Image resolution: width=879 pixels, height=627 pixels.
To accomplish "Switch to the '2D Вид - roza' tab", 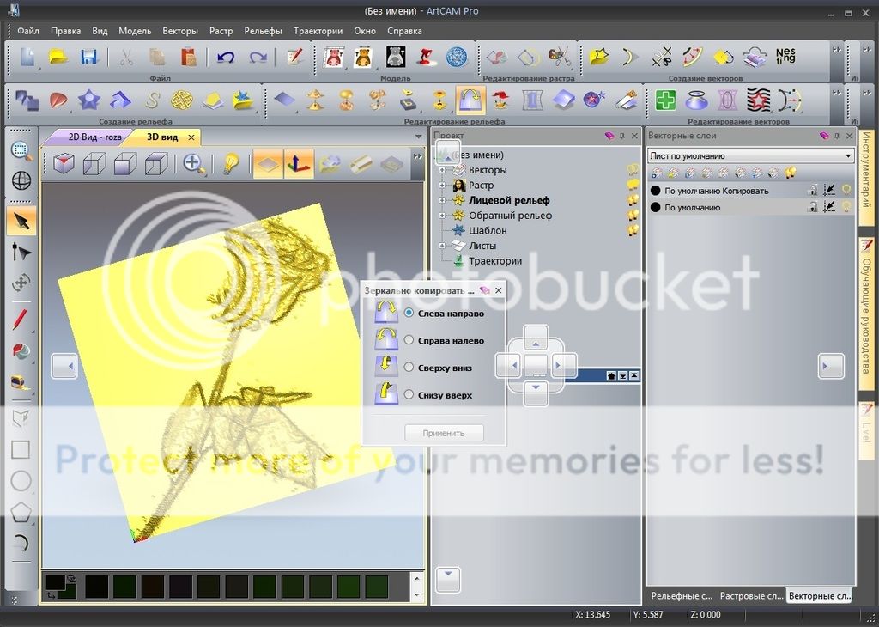I will click(x=83, y=137).
